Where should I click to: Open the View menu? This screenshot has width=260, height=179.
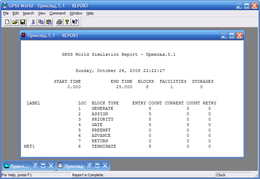point(42,13)
